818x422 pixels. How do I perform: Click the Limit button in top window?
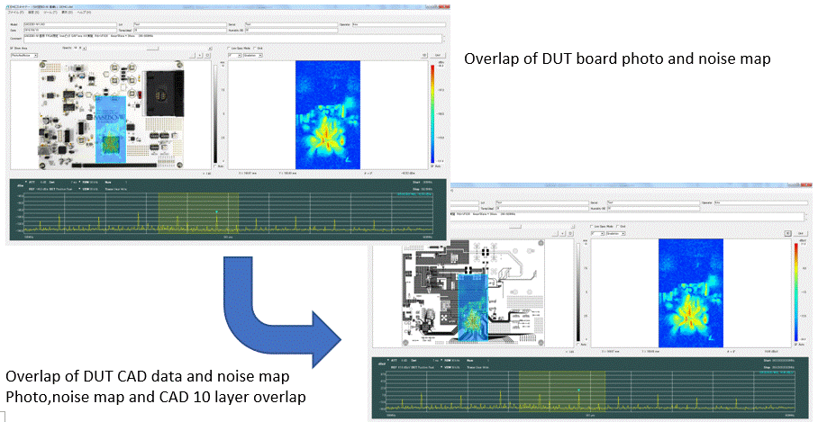click(x=437, y=55)
